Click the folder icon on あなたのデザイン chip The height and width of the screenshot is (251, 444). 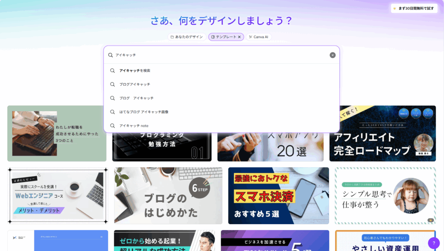click(x=172, y=37)
